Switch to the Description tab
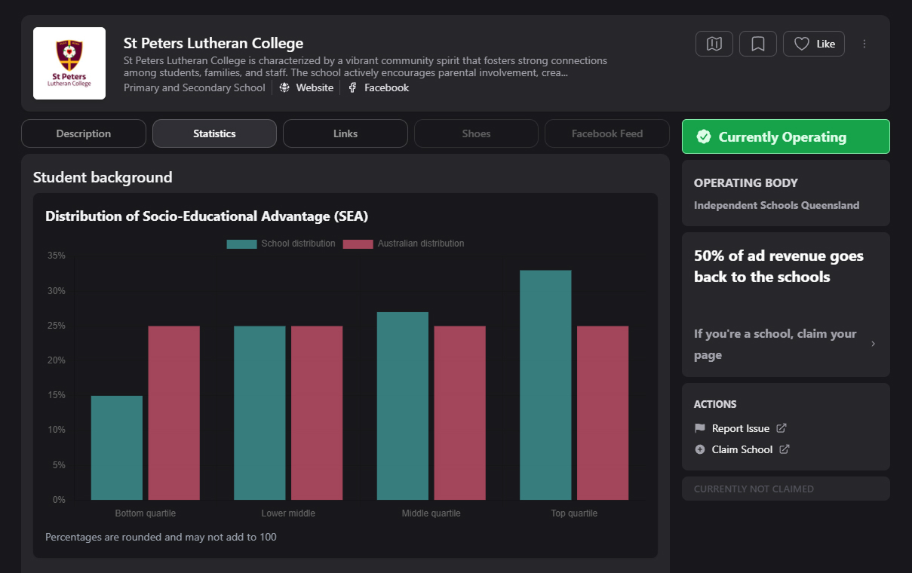 pyautogui.click(x=84, y=133)
